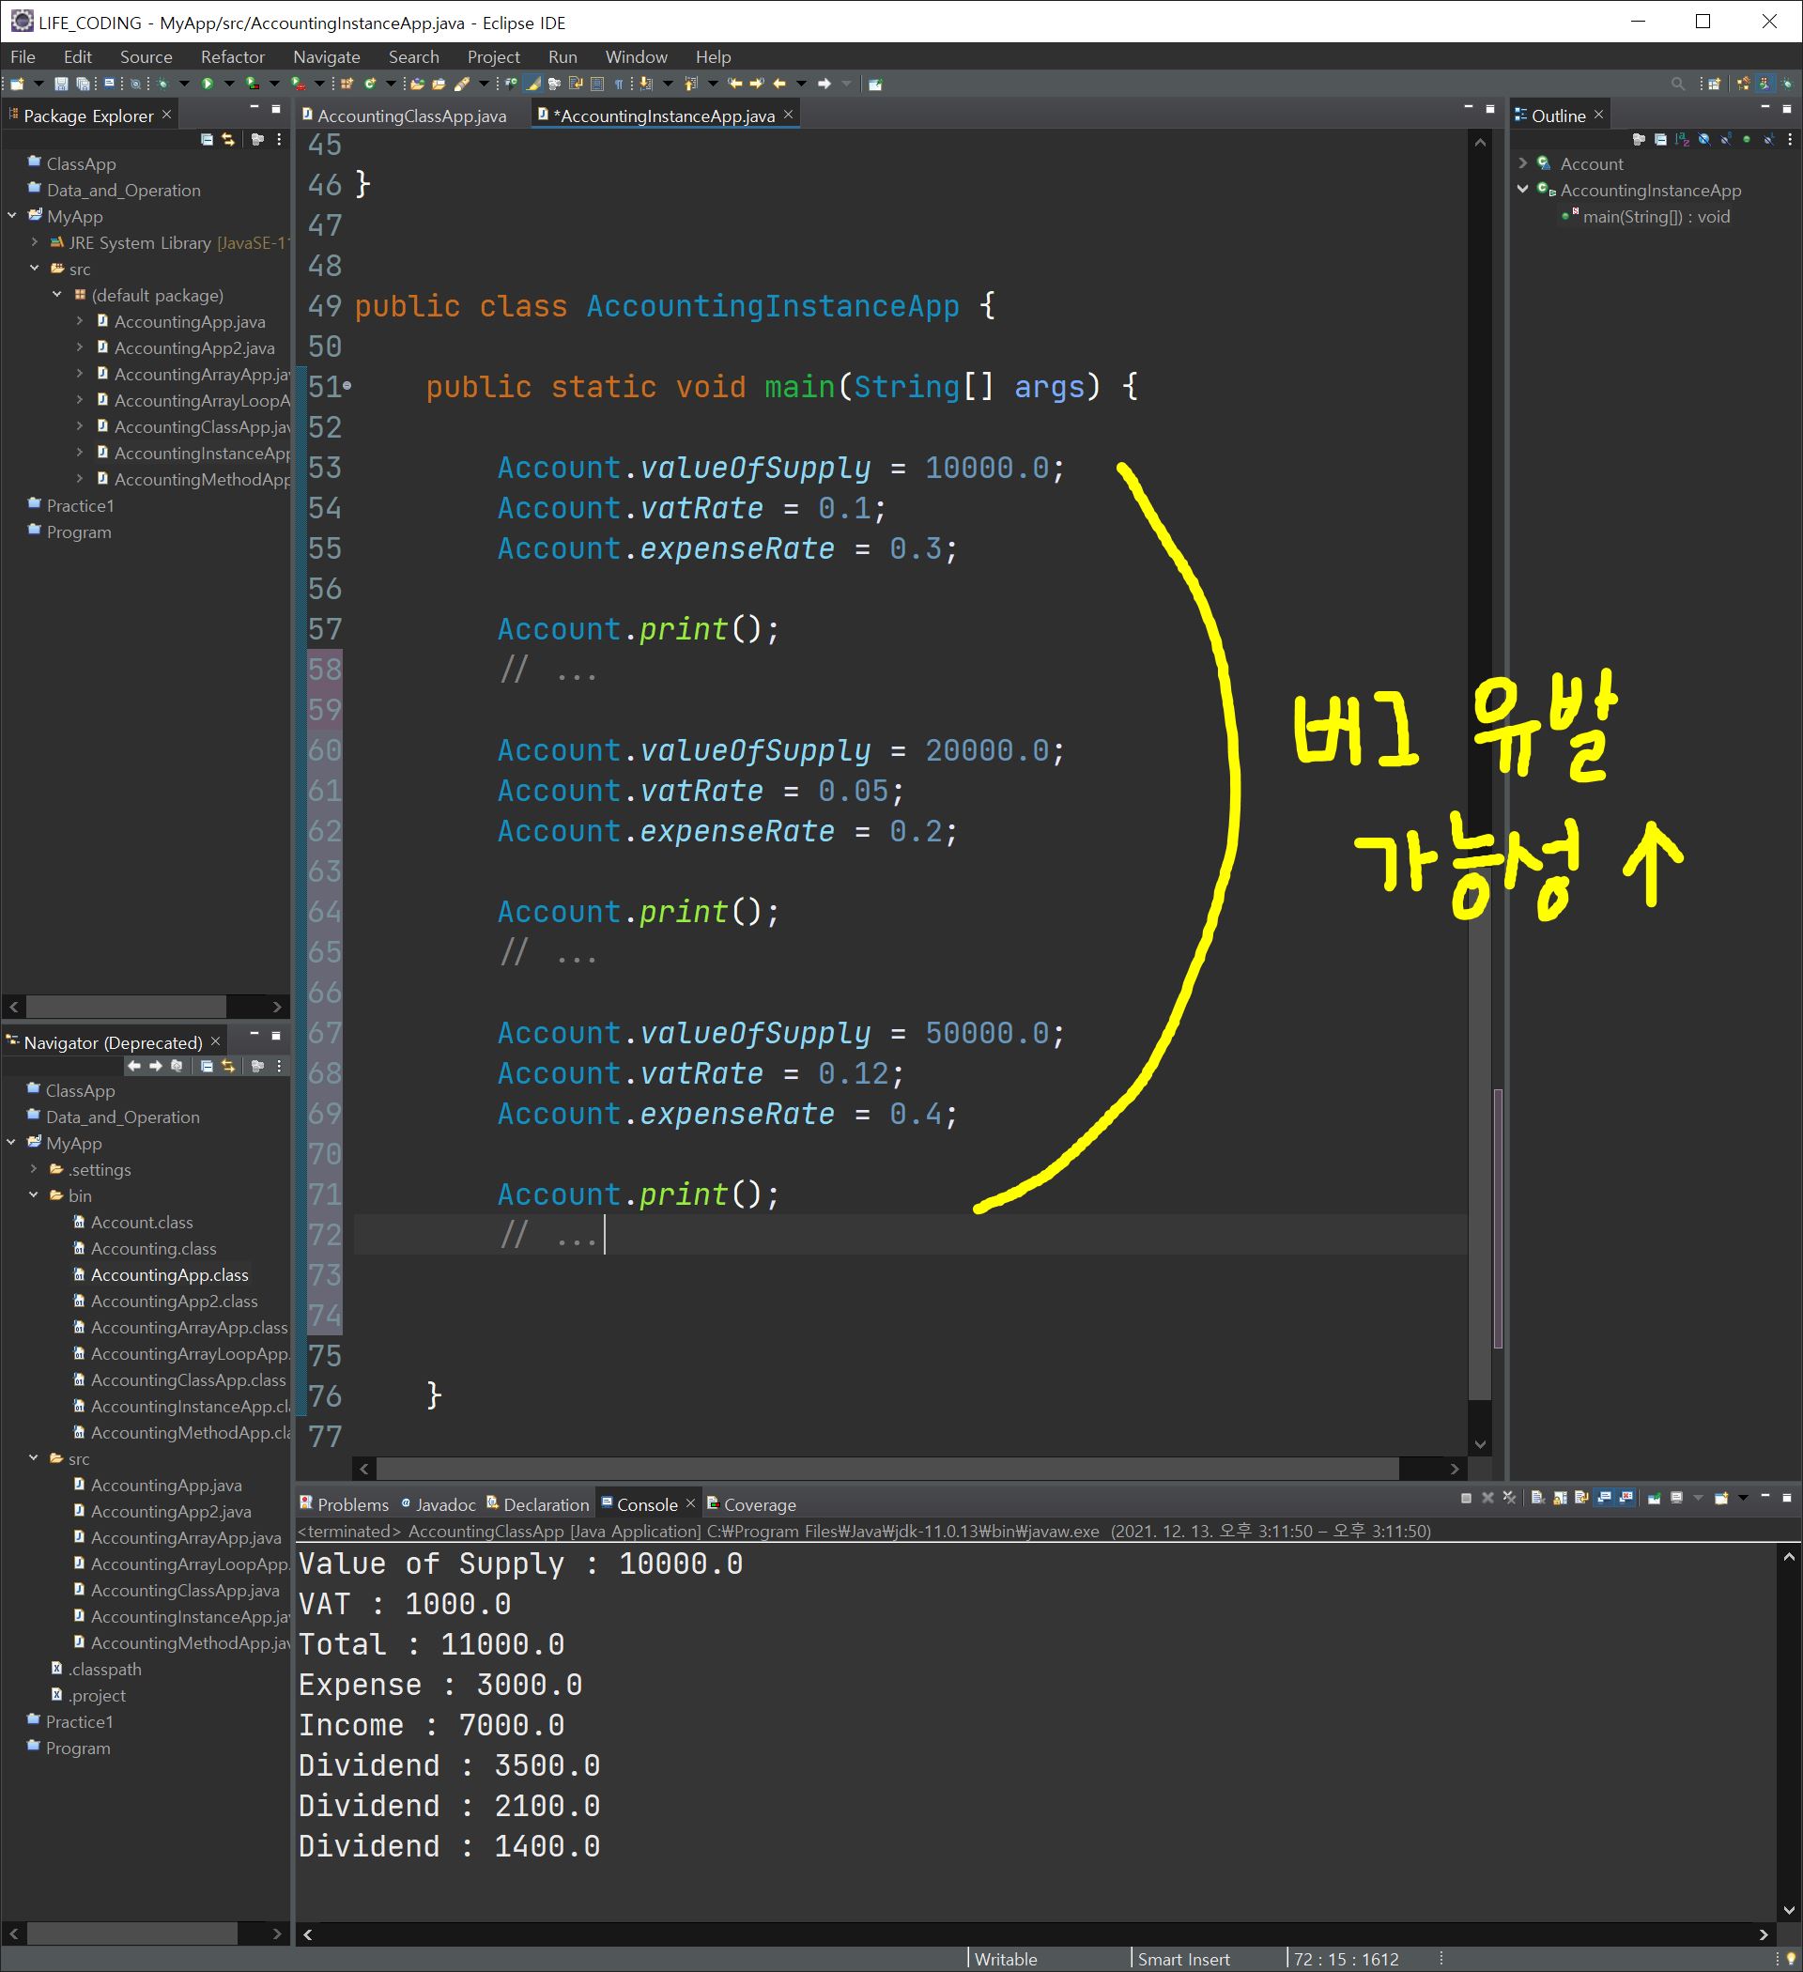
Task: Expand Account class in Outline
Action: click(x=1522, y=163)
